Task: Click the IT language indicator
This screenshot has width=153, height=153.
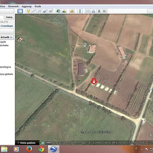Action: (x=136, y=149)
